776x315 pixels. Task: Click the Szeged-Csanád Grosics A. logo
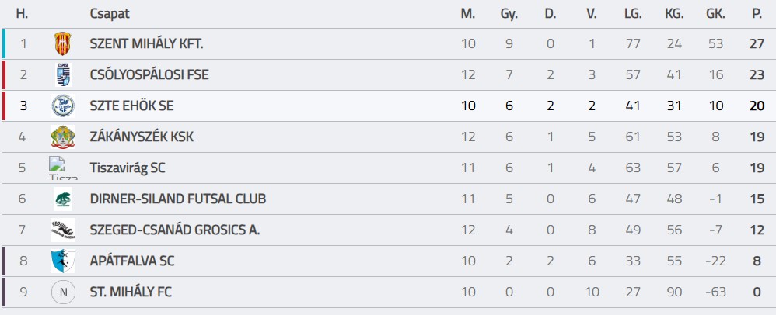click(62, 230)
